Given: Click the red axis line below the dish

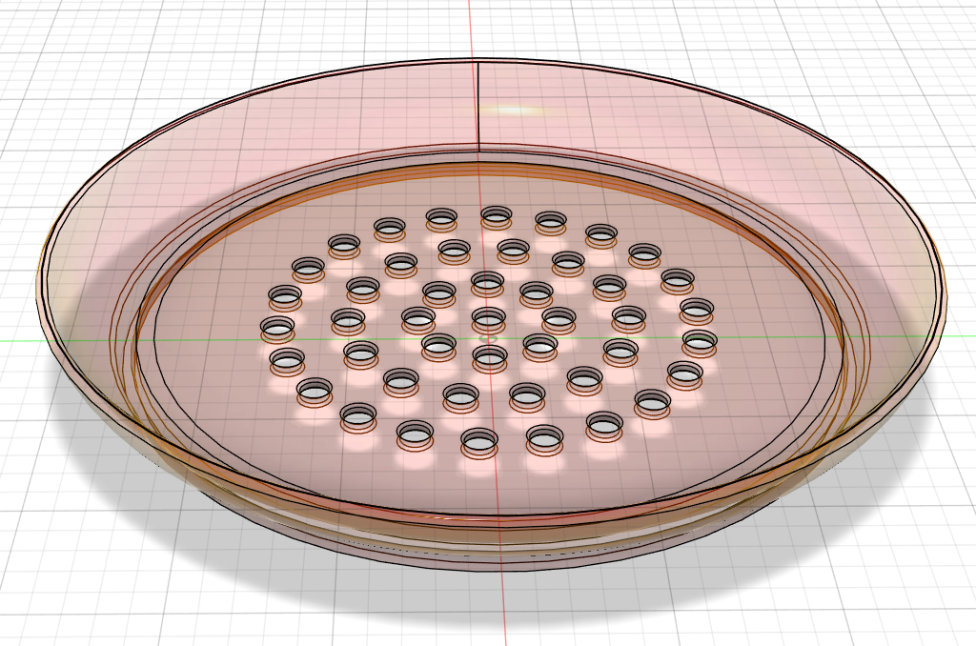Looking at the screenshot, I should 500,610.
